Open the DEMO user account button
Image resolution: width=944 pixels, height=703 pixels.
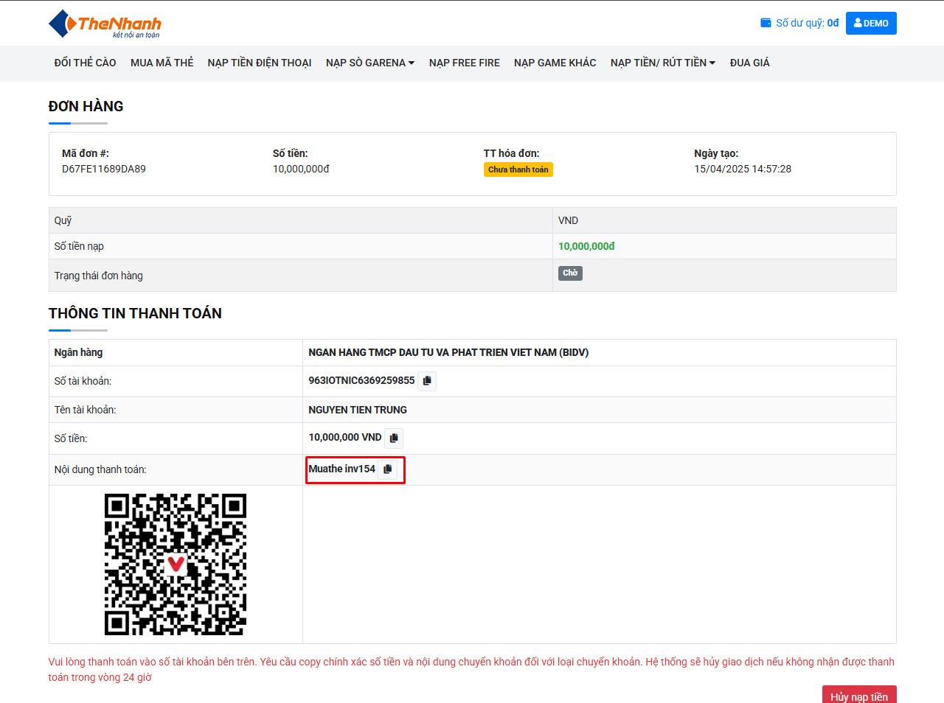pyautogui.click(x=871, y=23)
